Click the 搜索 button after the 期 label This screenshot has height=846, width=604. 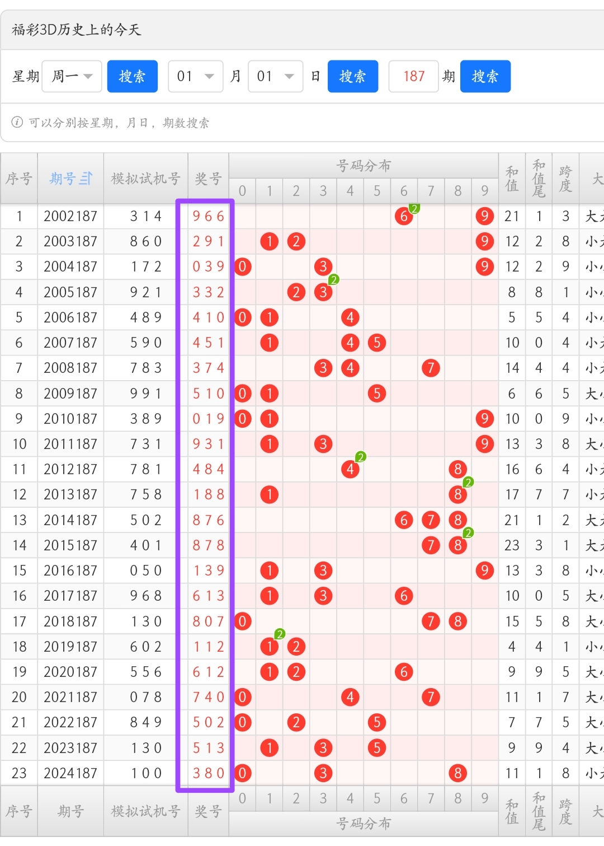485,76
